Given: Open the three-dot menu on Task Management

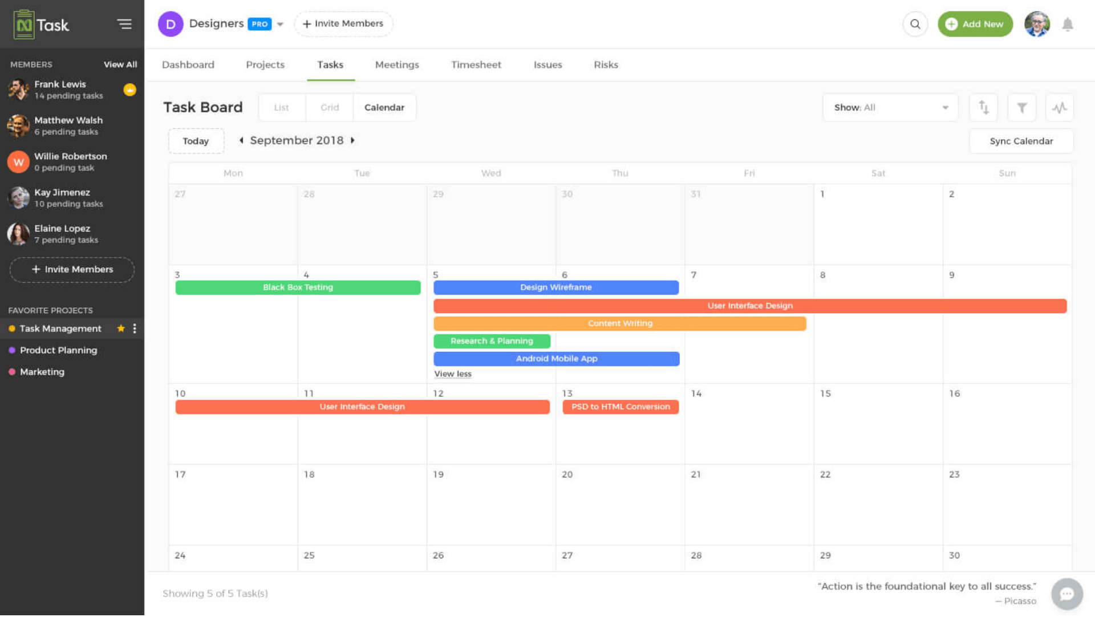Looking at the screenshot, I should pos(135,328).
